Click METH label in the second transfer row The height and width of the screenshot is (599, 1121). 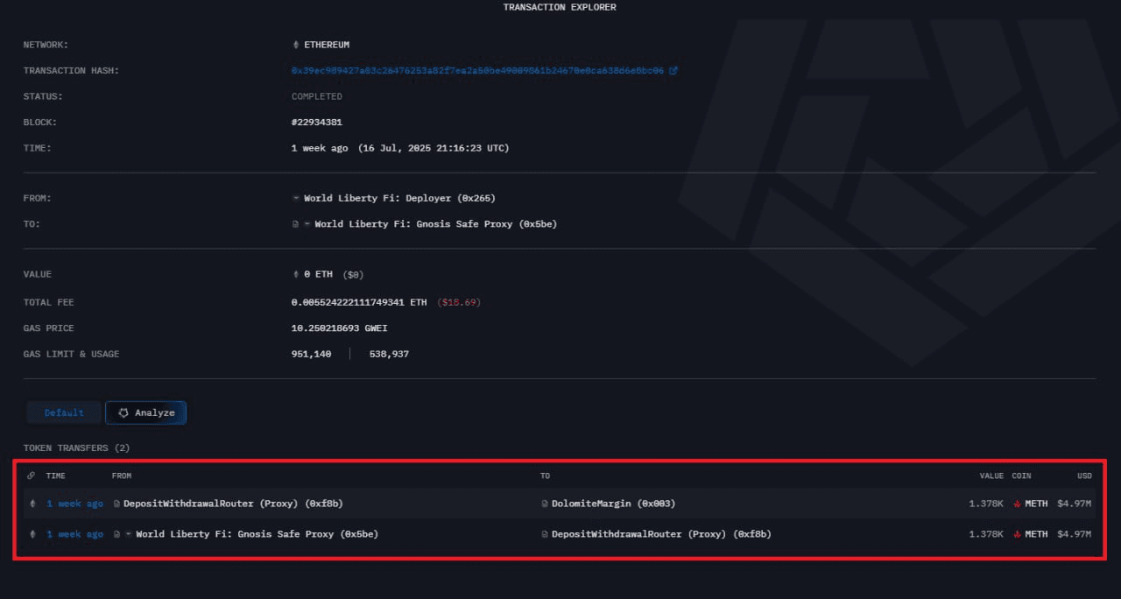click(x=1036, y=534)
